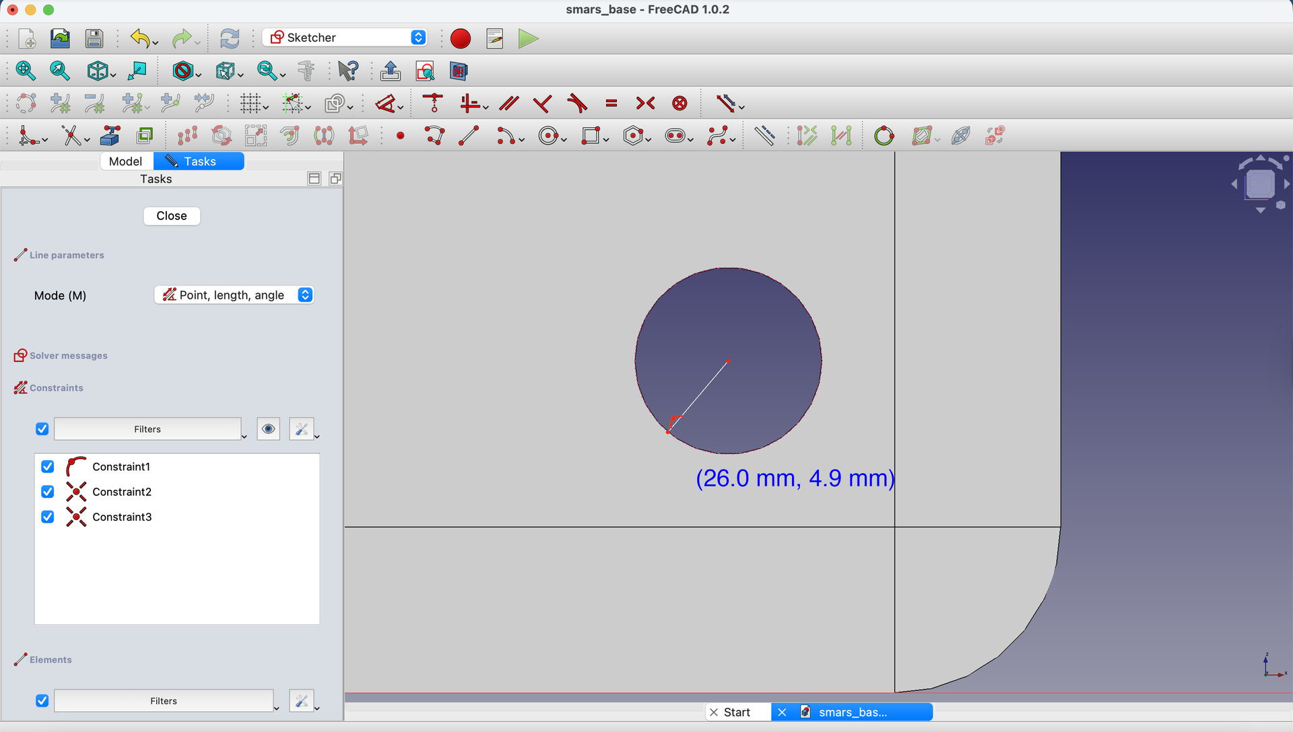
Task: Open constraints settings wrench button
Action: click(301, 429)
